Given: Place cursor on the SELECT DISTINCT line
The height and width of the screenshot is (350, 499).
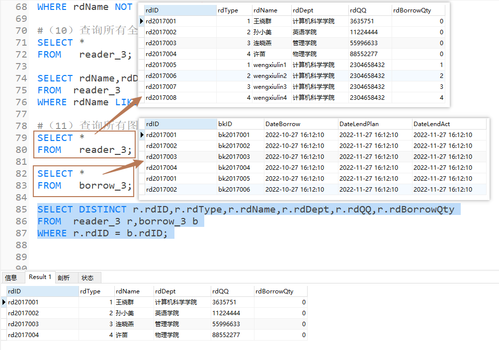Looking at the screenshot, I should click(x=246, y=209).
